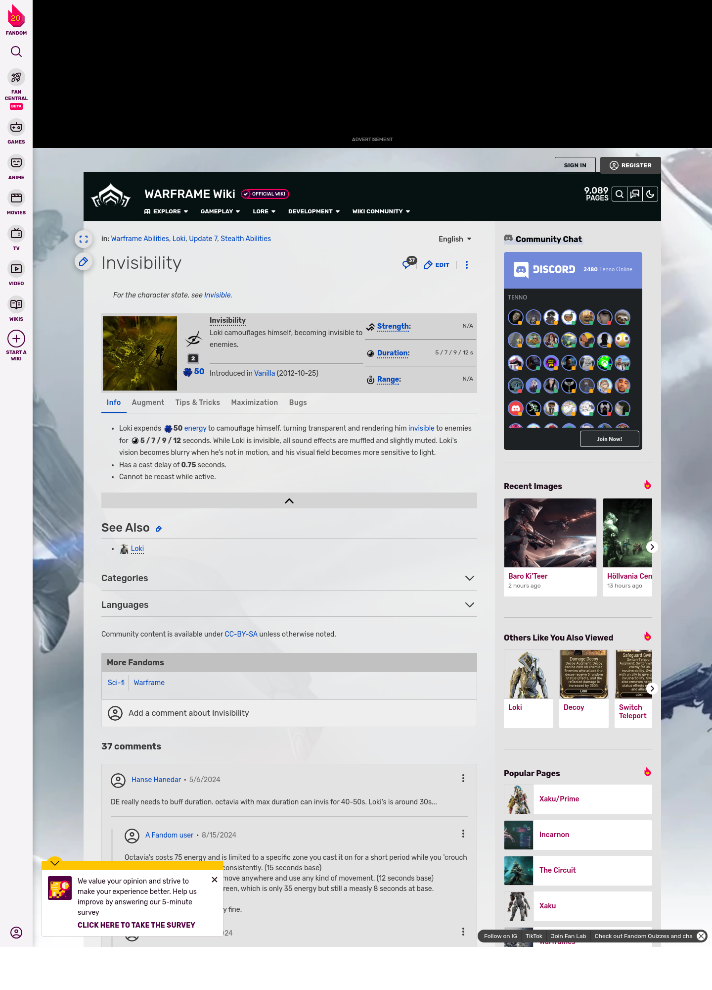Collapse the ability info panel
The image size is (712, 990).
[289, 500]
